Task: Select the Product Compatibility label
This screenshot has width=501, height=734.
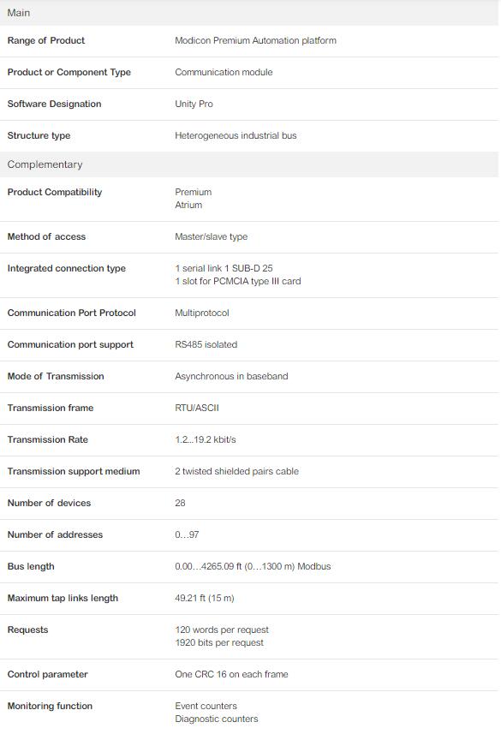Action: [x=55, y=193]
